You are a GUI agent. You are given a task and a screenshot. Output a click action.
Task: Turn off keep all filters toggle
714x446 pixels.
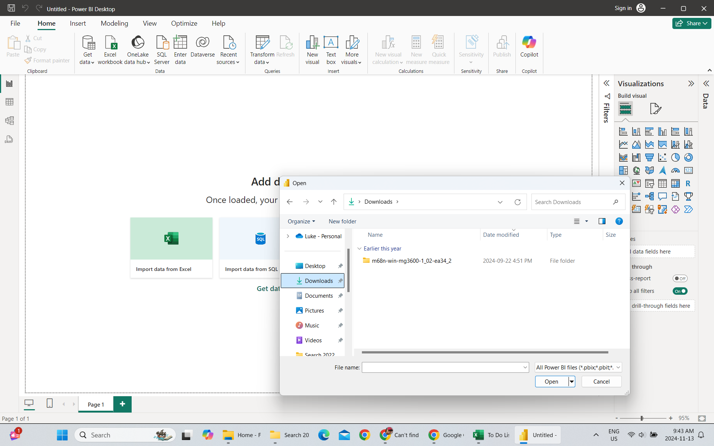click(680, 291)
